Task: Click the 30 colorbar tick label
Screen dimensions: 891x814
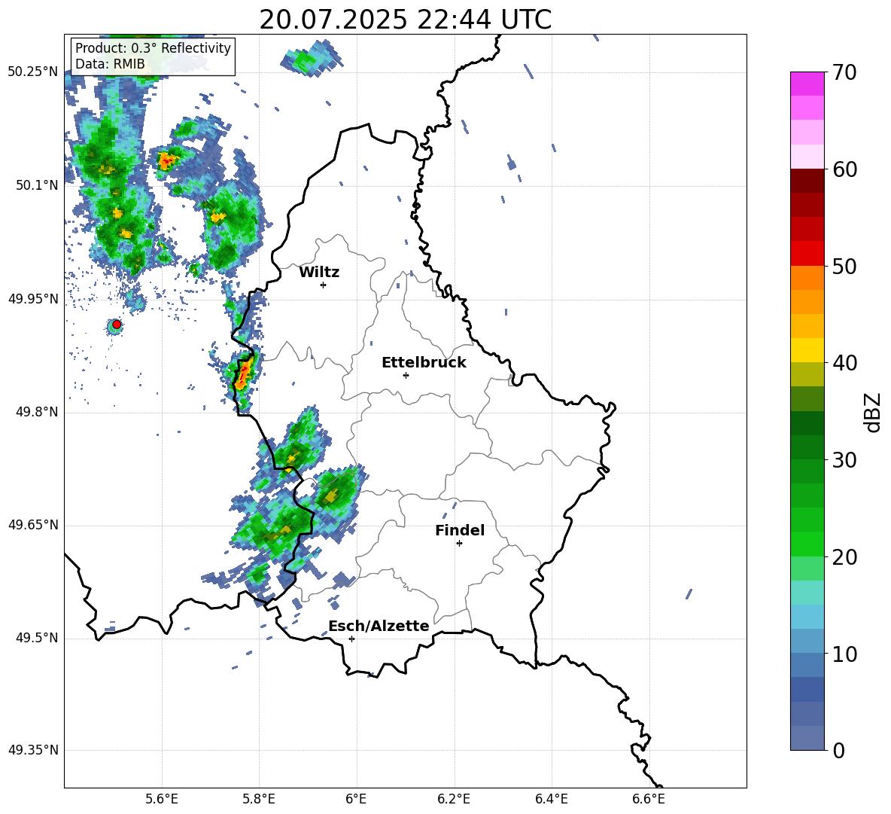Action: (844, 460)
